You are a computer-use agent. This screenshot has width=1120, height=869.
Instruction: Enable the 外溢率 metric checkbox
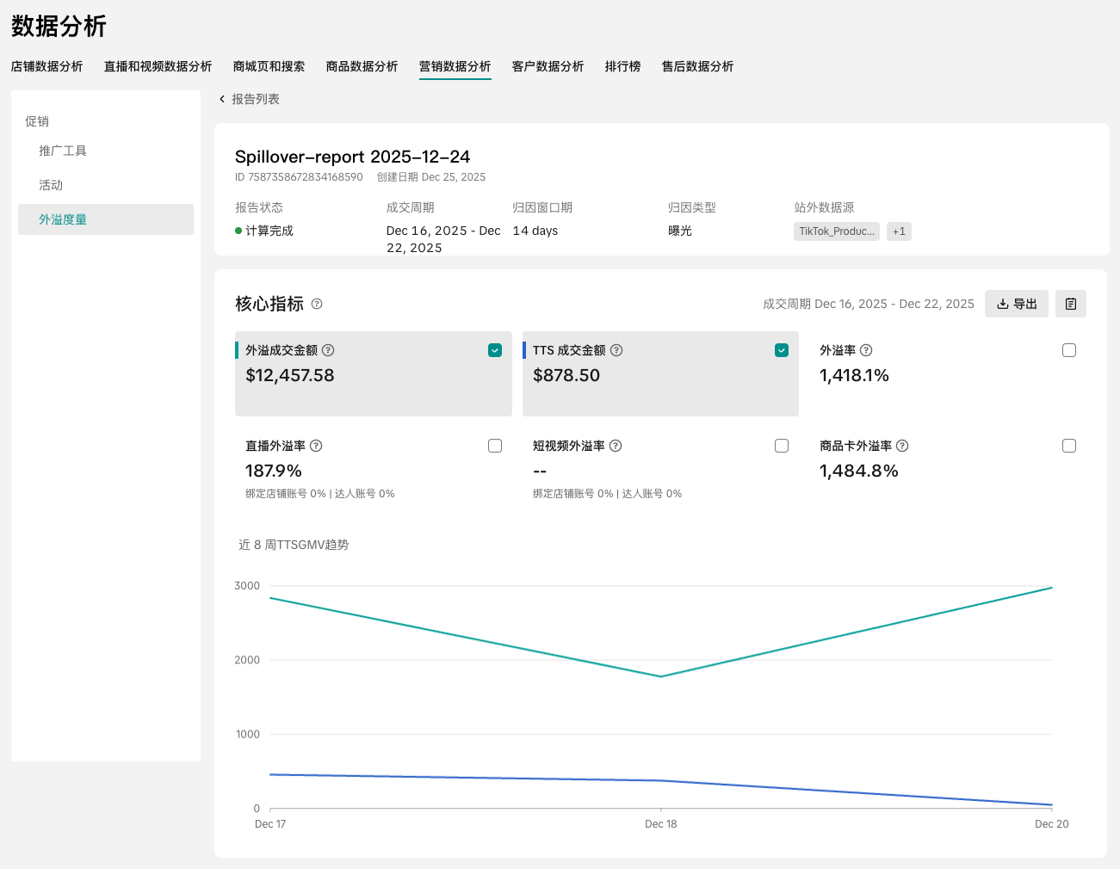(1069, 350)
